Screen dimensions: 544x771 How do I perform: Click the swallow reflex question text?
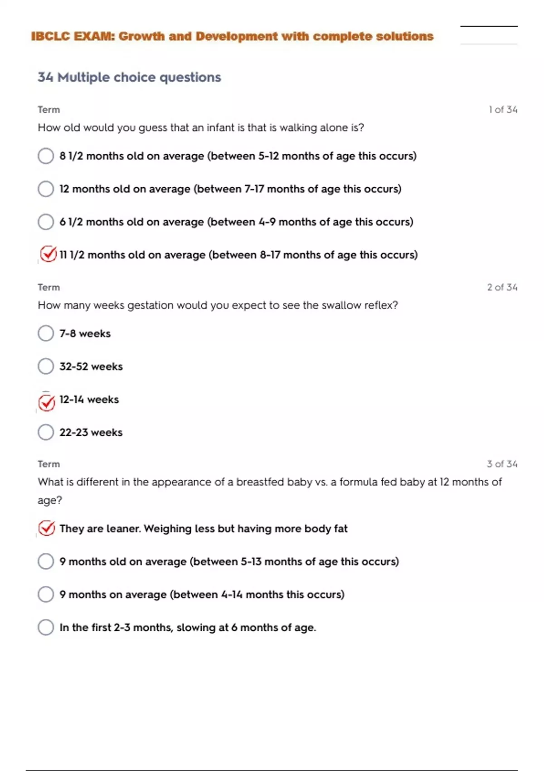(218, 305)
